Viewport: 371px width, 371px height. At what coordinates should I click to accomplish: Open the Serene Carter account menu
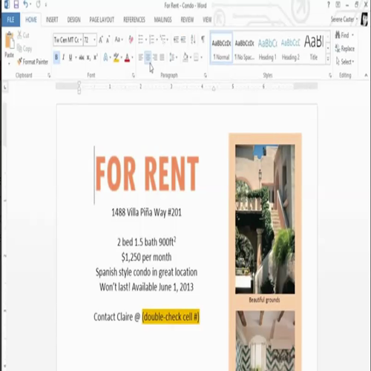[x=344, y=19]
